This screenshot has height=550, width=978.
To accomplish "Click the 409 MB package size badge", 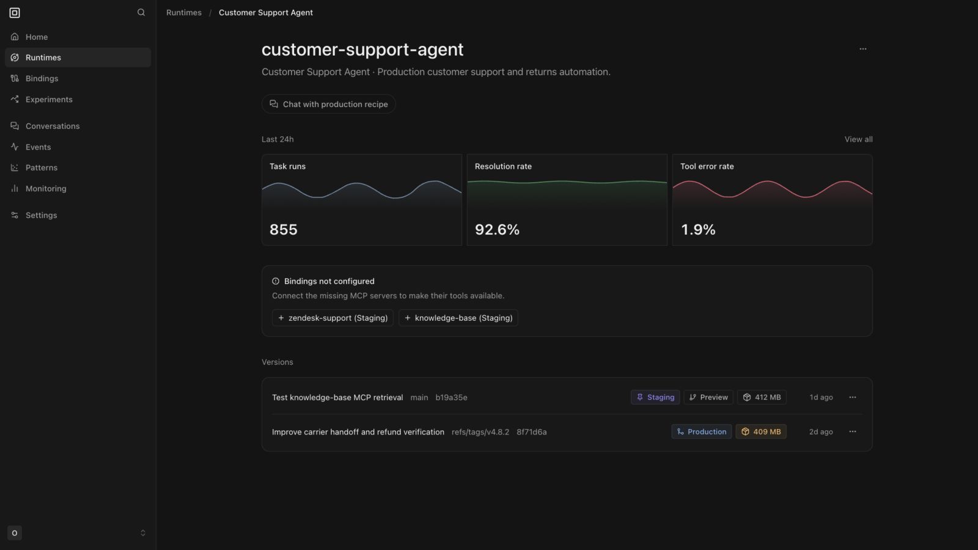I will pyautogui.click(x=761, y=431).
